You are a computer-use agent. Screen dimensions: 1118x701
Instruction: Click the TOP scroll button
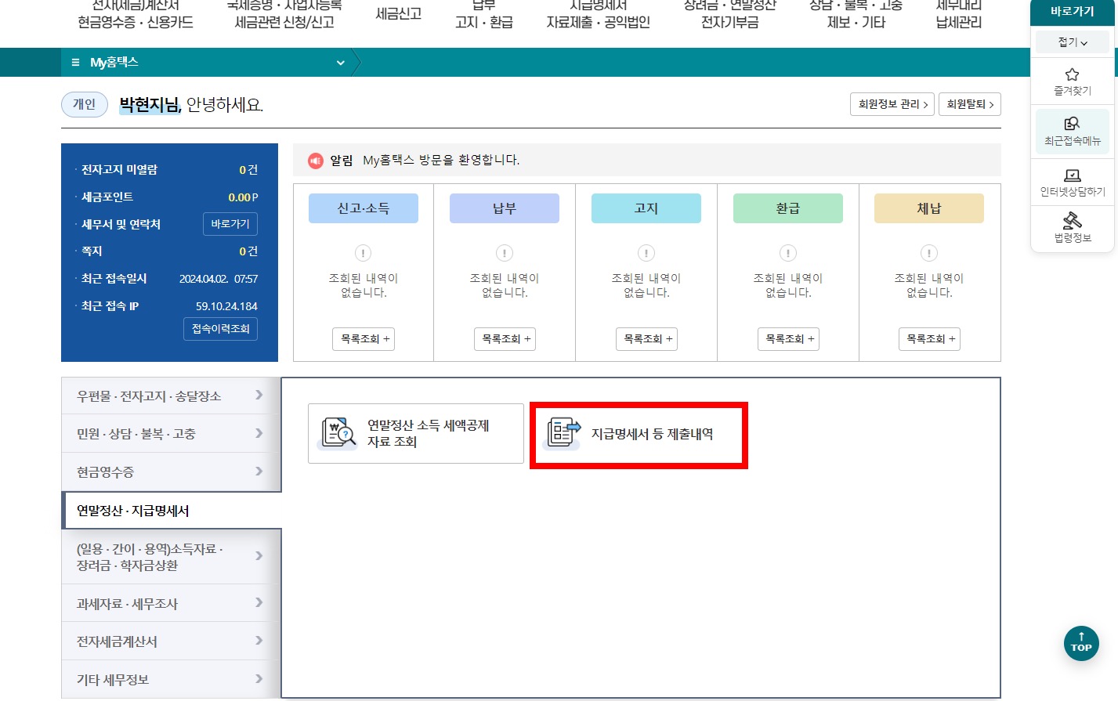pos(1081,643)
